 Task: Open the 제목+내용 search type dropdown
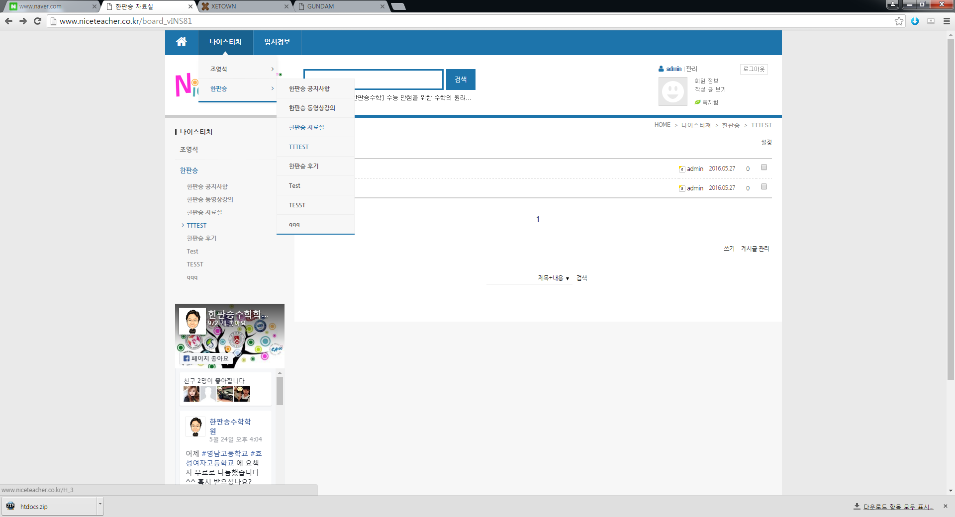click(553, 278)
